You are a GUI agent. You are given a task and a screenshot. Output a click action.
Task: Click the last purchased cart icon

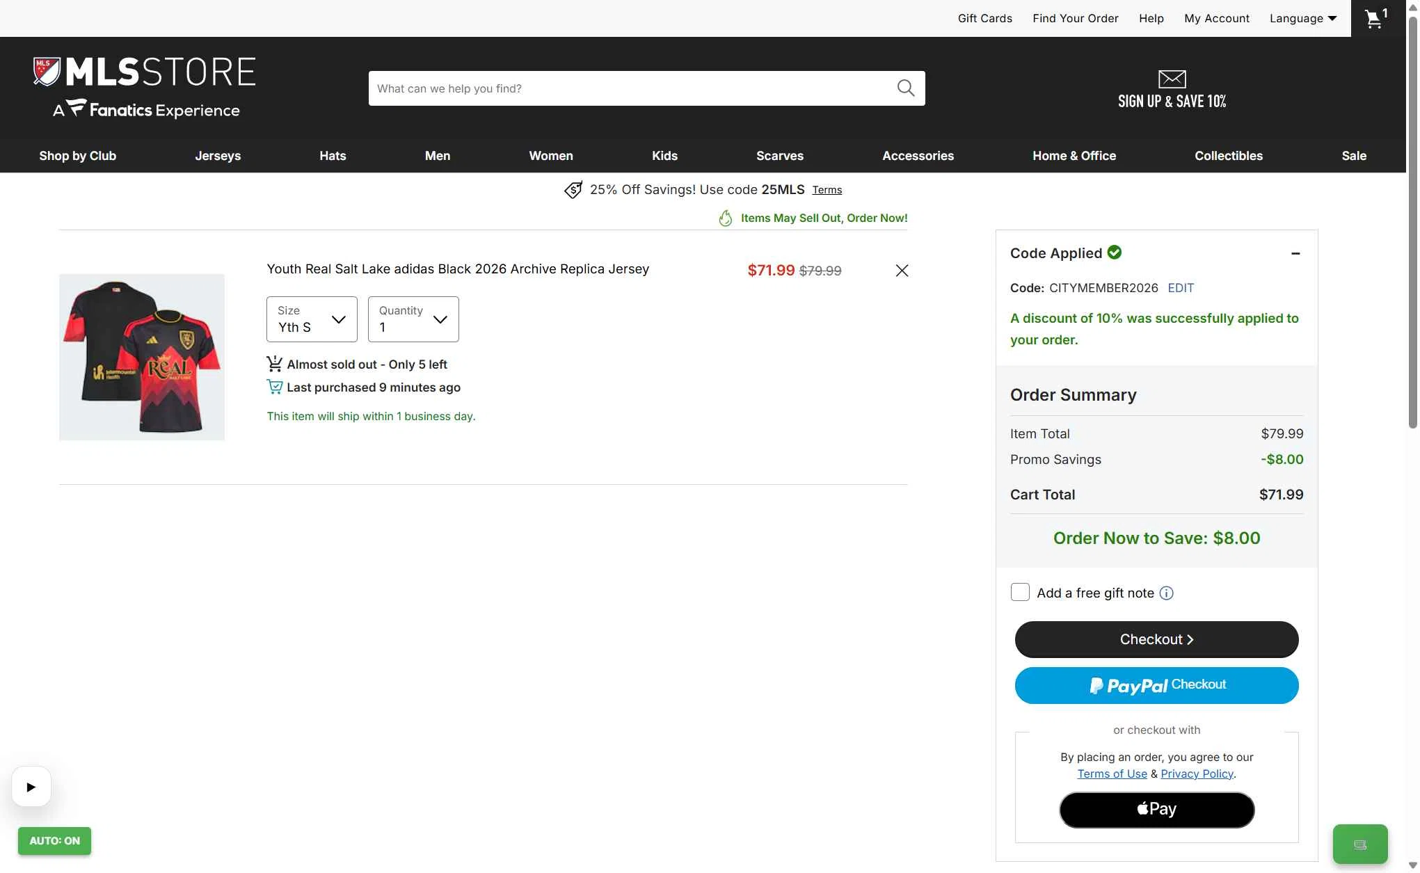tap(275, 387)
